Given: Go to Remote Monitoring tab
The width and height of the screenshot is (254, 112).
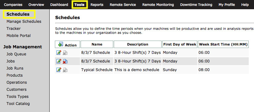Looking at the screenshot, I should [158, 5].
